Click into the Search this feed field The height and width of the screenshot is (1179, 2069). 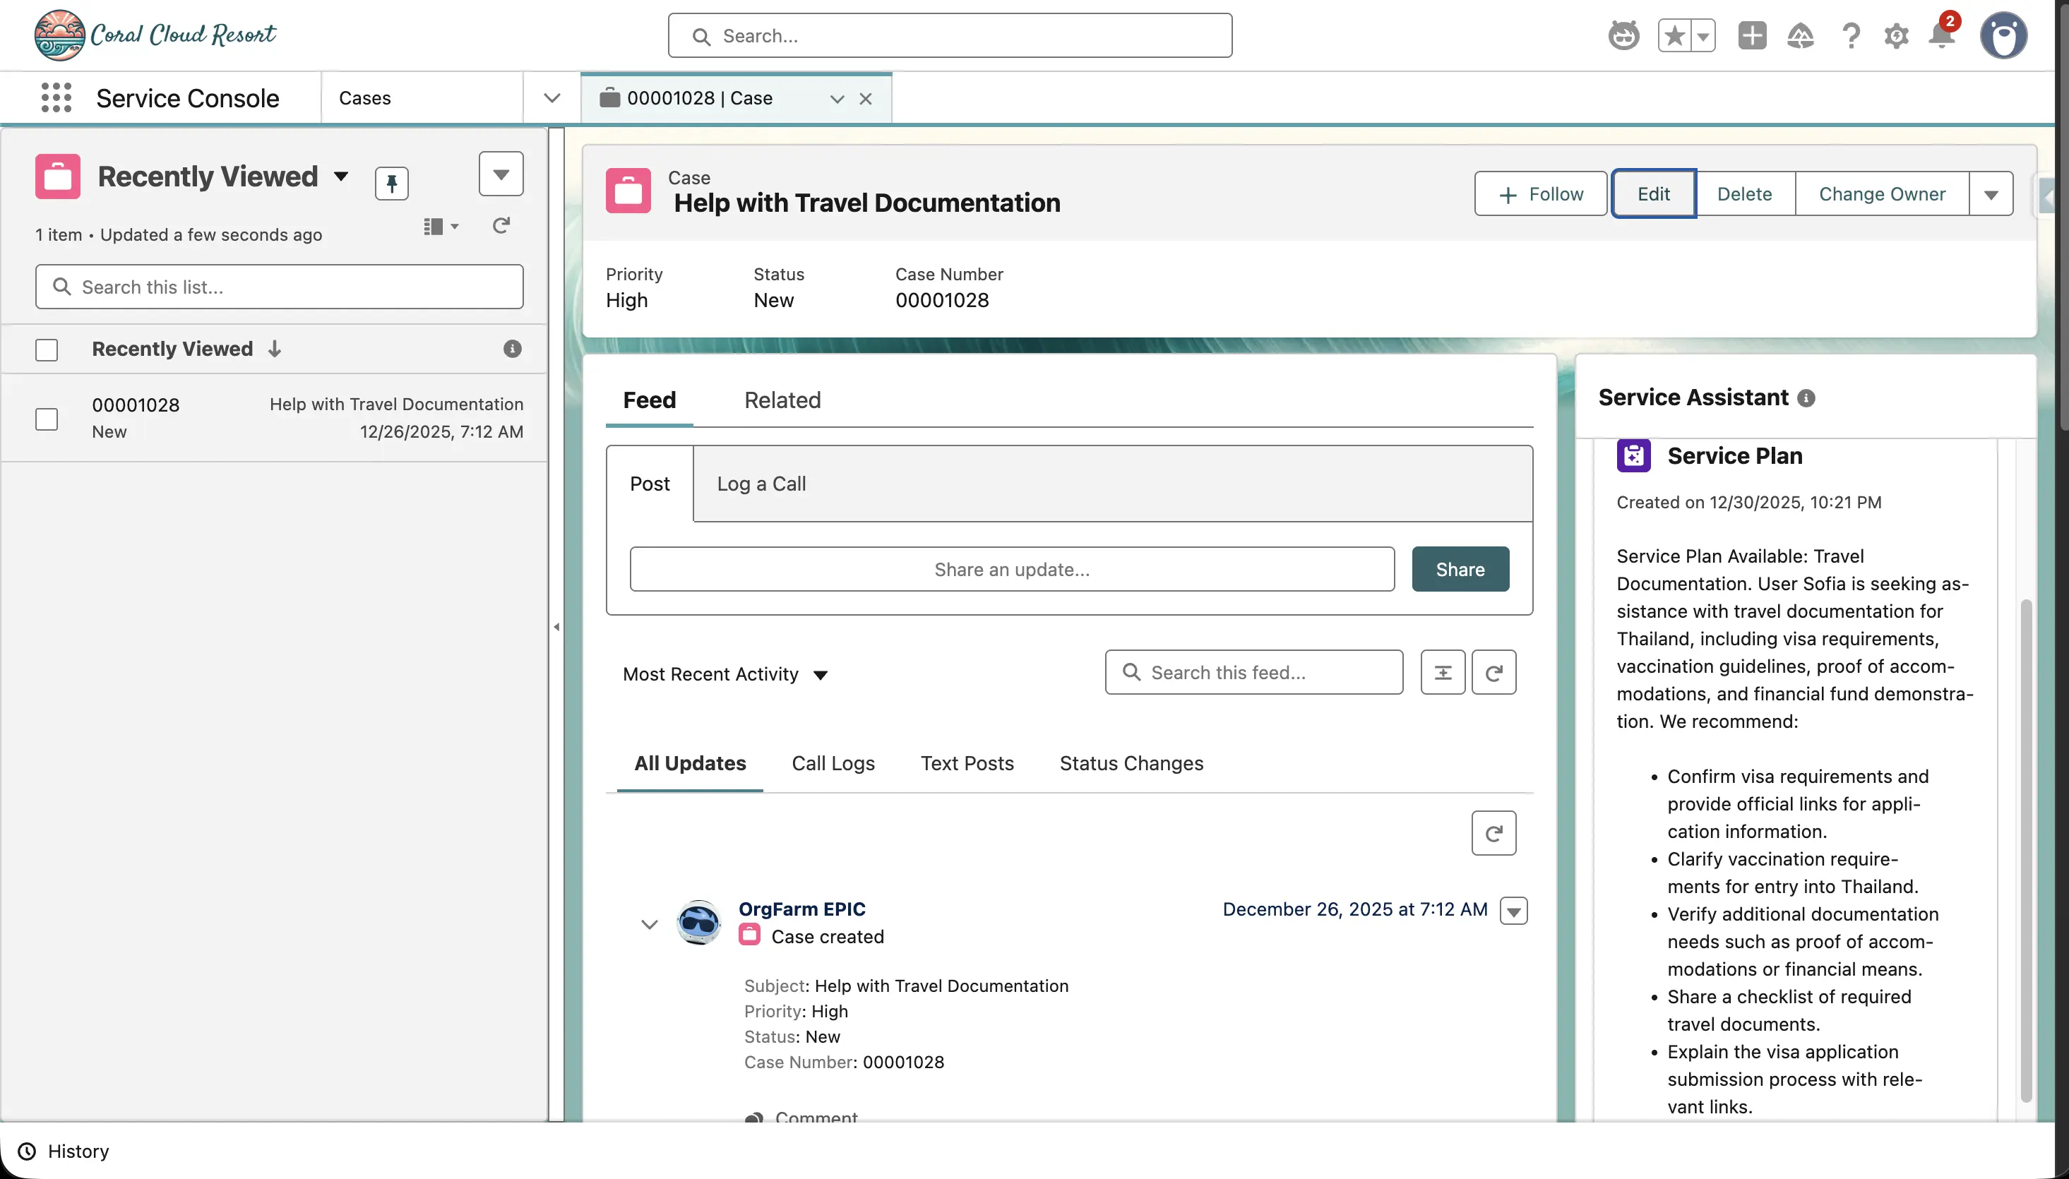coord(1253,671)
